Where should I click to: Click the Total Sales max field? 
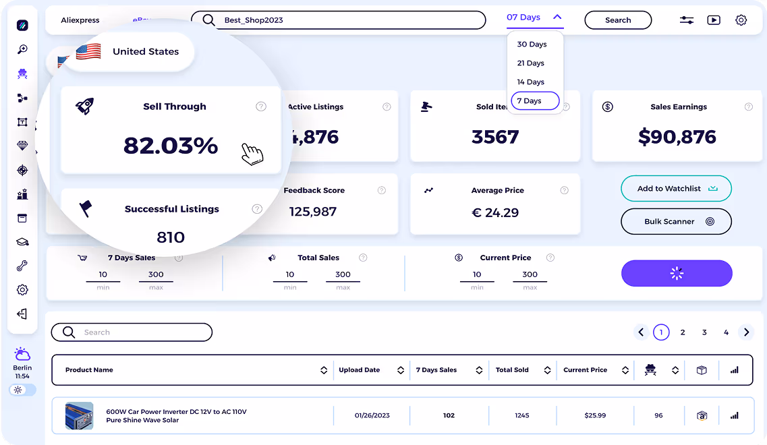click(x=343, y=275)
